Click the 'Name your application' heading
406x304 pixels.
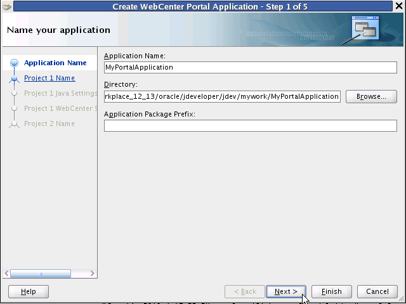click(x=58, y=30)
